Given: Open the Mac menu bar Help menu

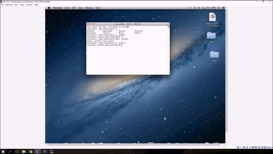Looking at the screenshot, I should click(98, 8).
